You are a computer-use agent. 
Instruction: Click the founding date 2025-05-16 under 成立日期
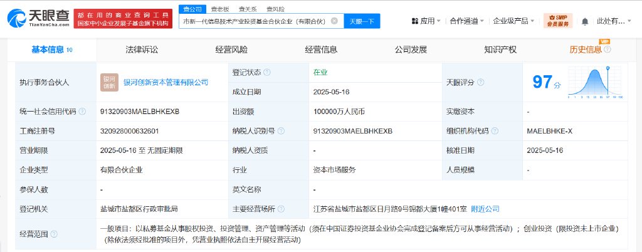click(x=331, y=92)
